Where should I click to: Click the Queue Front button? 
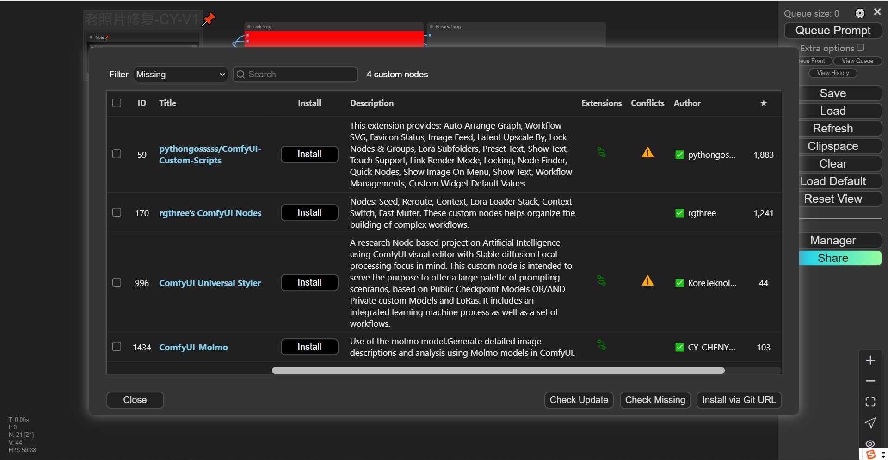[816, 61]
